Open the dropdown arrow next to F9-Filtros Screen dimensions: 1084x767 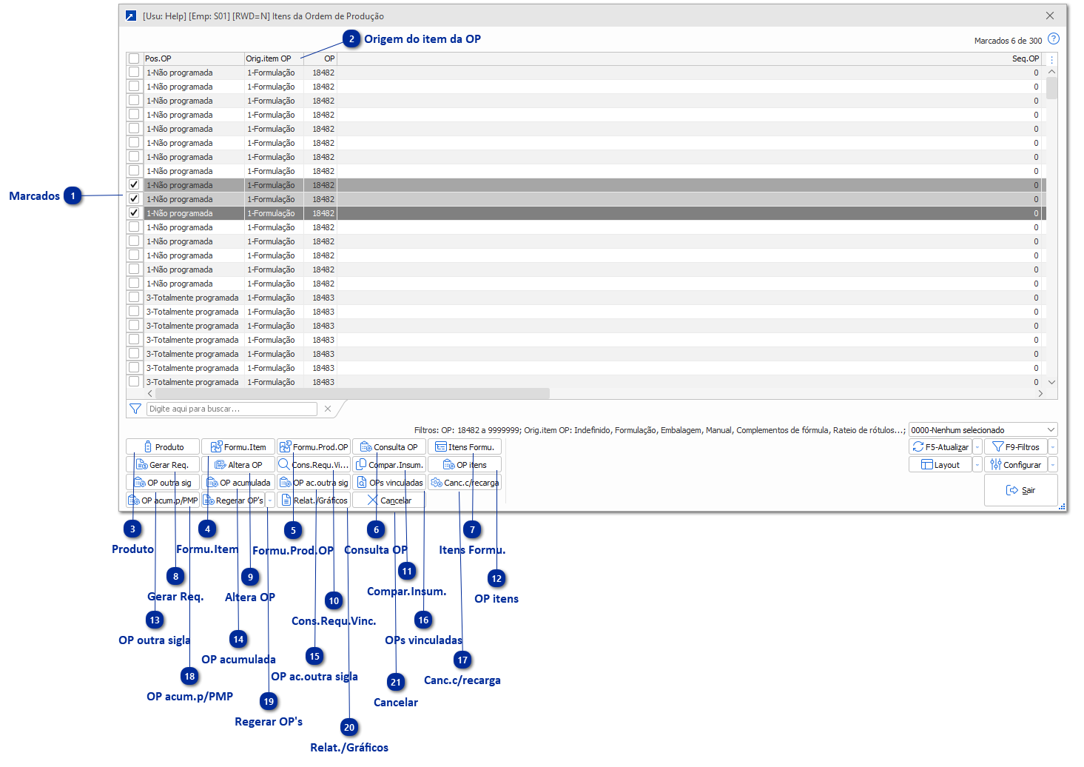(1053, 447)
